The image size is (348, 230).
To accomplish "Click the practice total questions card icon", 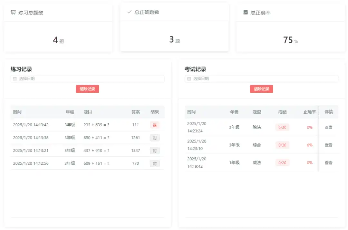I will point(13,13).
